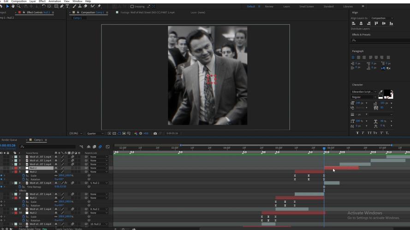Select the Roto Brush tool

(93, 6)
